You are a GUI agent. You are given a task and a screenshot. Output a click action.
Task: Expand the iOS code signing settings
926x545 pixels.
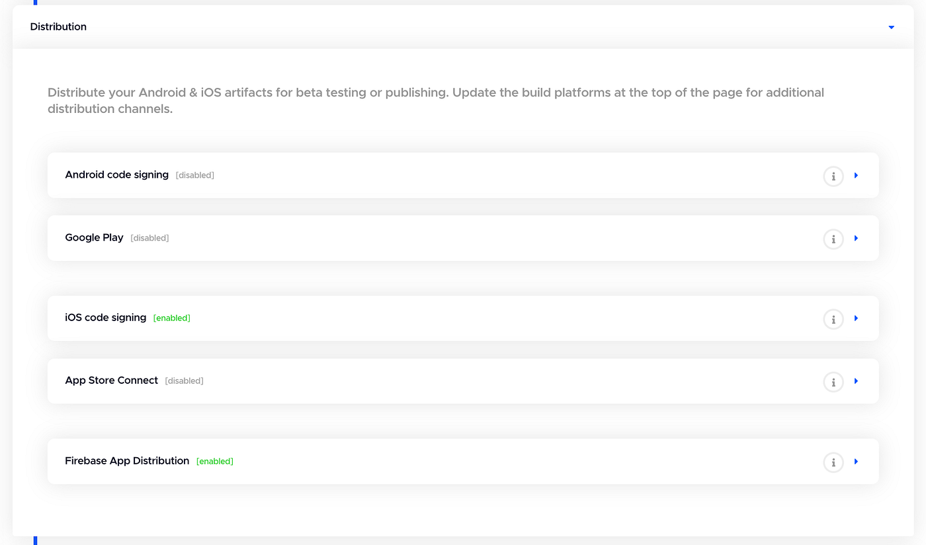[x=856, y=318]
